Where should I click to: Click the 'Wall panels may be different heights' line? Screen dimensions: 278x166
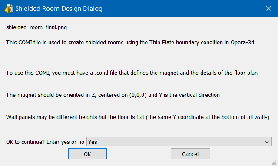click(x=138, y=117)
